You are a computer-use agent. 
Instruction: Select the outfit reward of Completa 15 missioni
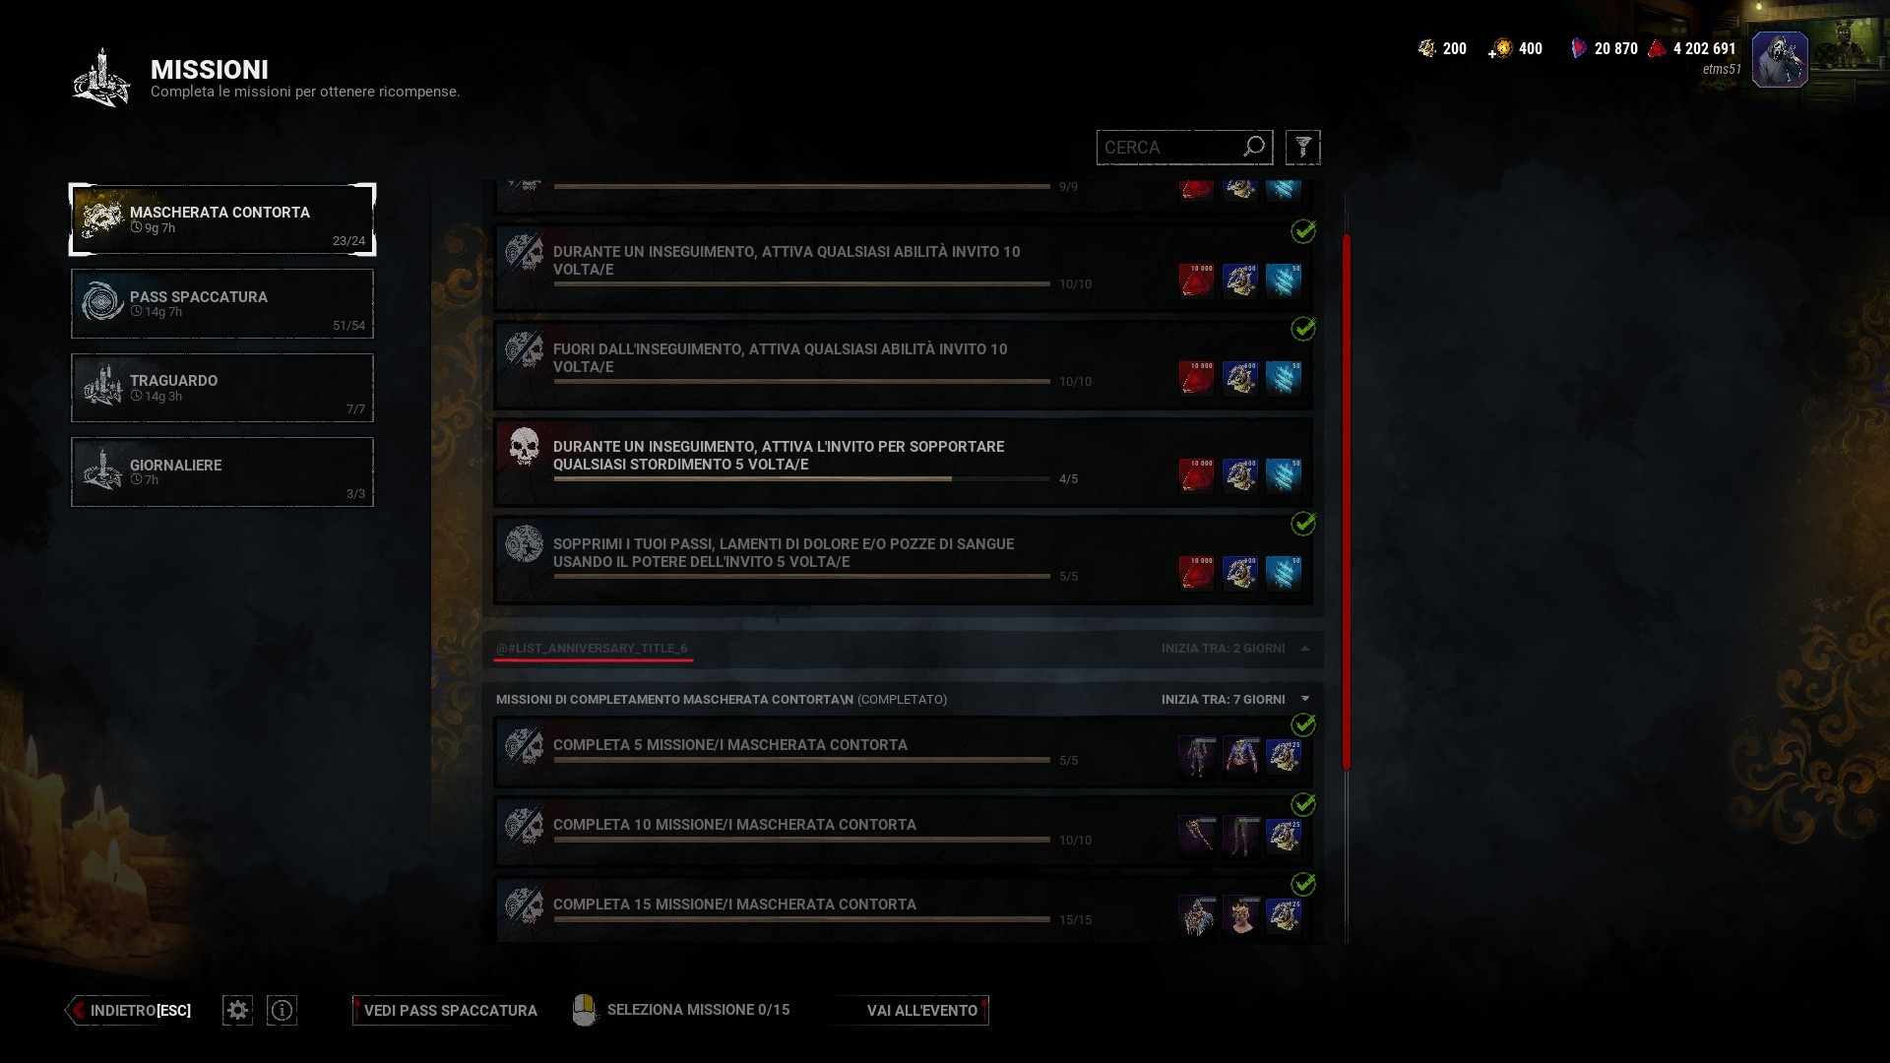click(1197, 915)
